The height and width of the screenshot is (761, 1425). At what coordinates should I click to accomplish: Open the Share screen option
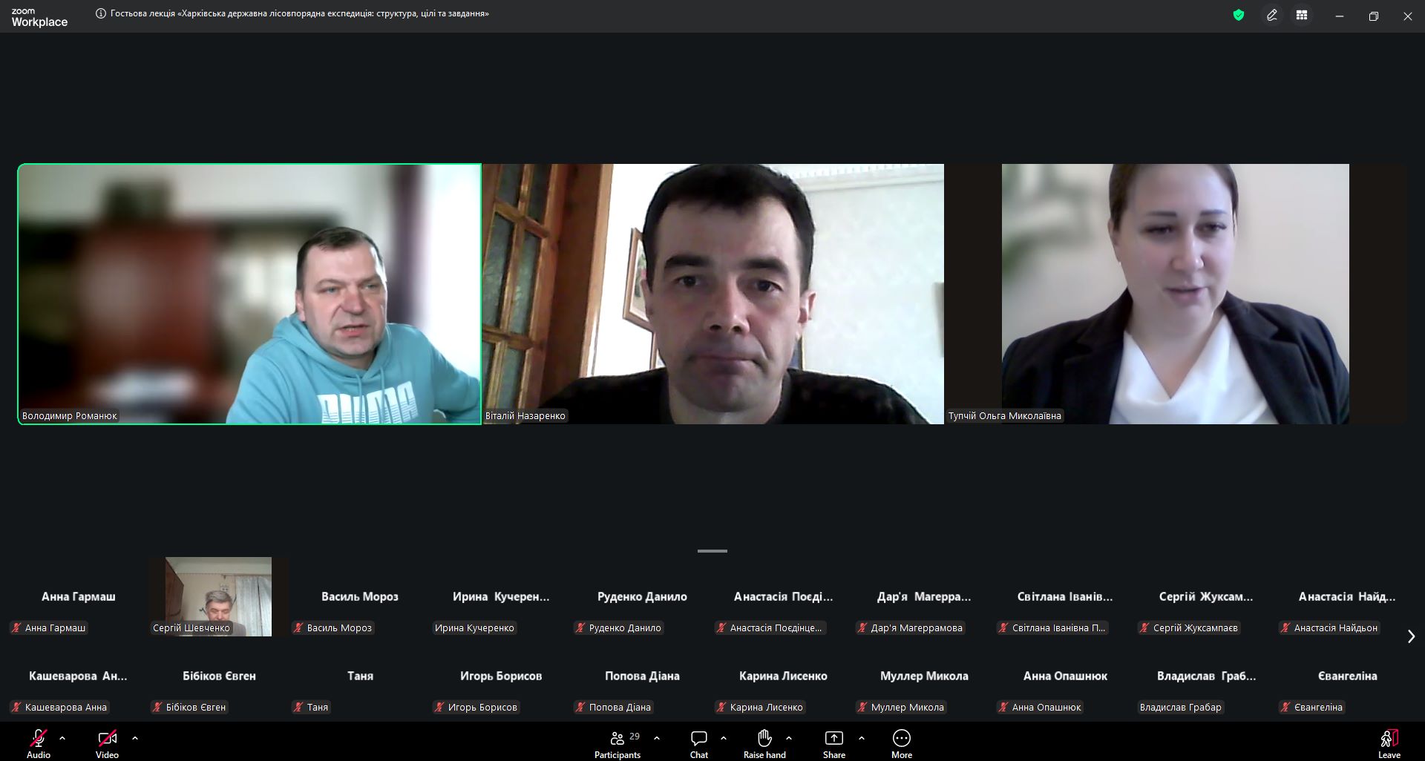click(x=833, y=743)
